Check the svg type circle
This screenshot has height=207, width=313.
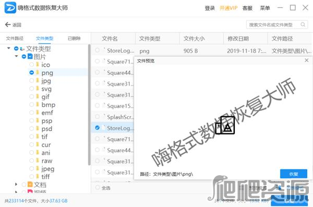31,89
